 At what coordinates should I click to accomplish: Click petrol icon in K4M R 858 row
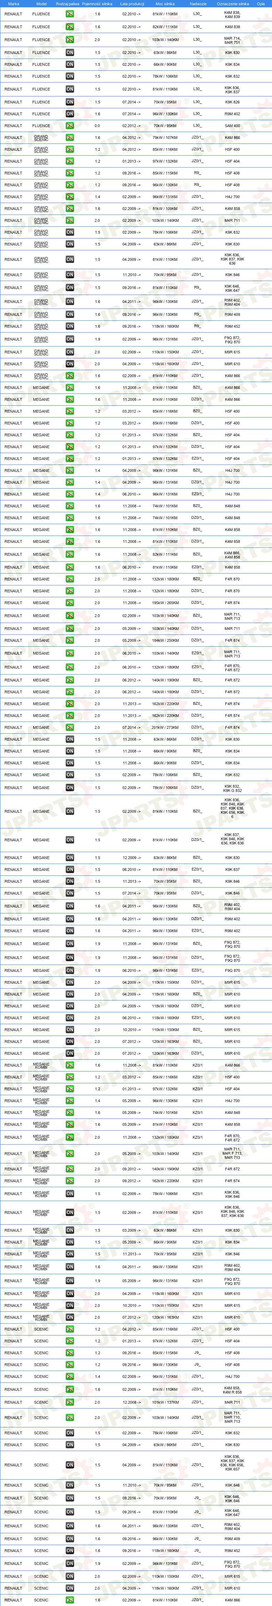pyautogui.click(x=70, y=1390)
